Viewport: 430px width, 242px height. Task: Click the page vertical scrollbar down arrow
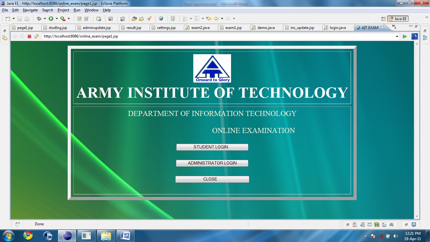point(417,217)
